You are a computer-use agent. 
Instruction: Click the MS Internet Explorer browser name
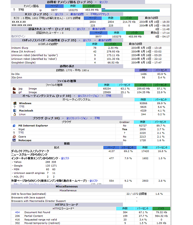point(33,126)
